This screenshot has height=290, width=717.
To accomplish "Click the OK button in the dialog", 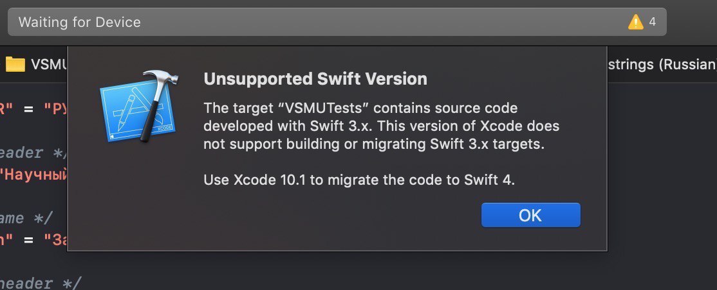I will (x=530, y=215).
